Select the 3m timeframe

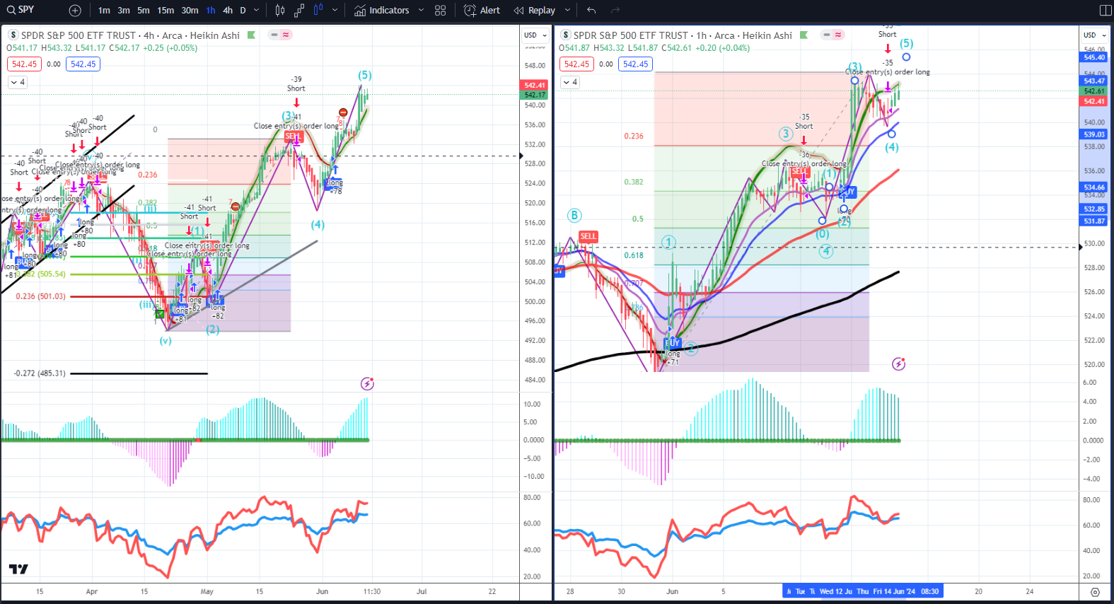(x=124, y=11)
